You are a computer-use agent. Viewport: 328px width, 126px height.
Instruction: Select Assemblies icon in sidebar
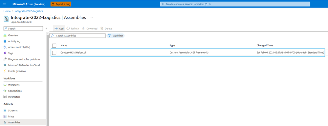[x=5, y=122]
